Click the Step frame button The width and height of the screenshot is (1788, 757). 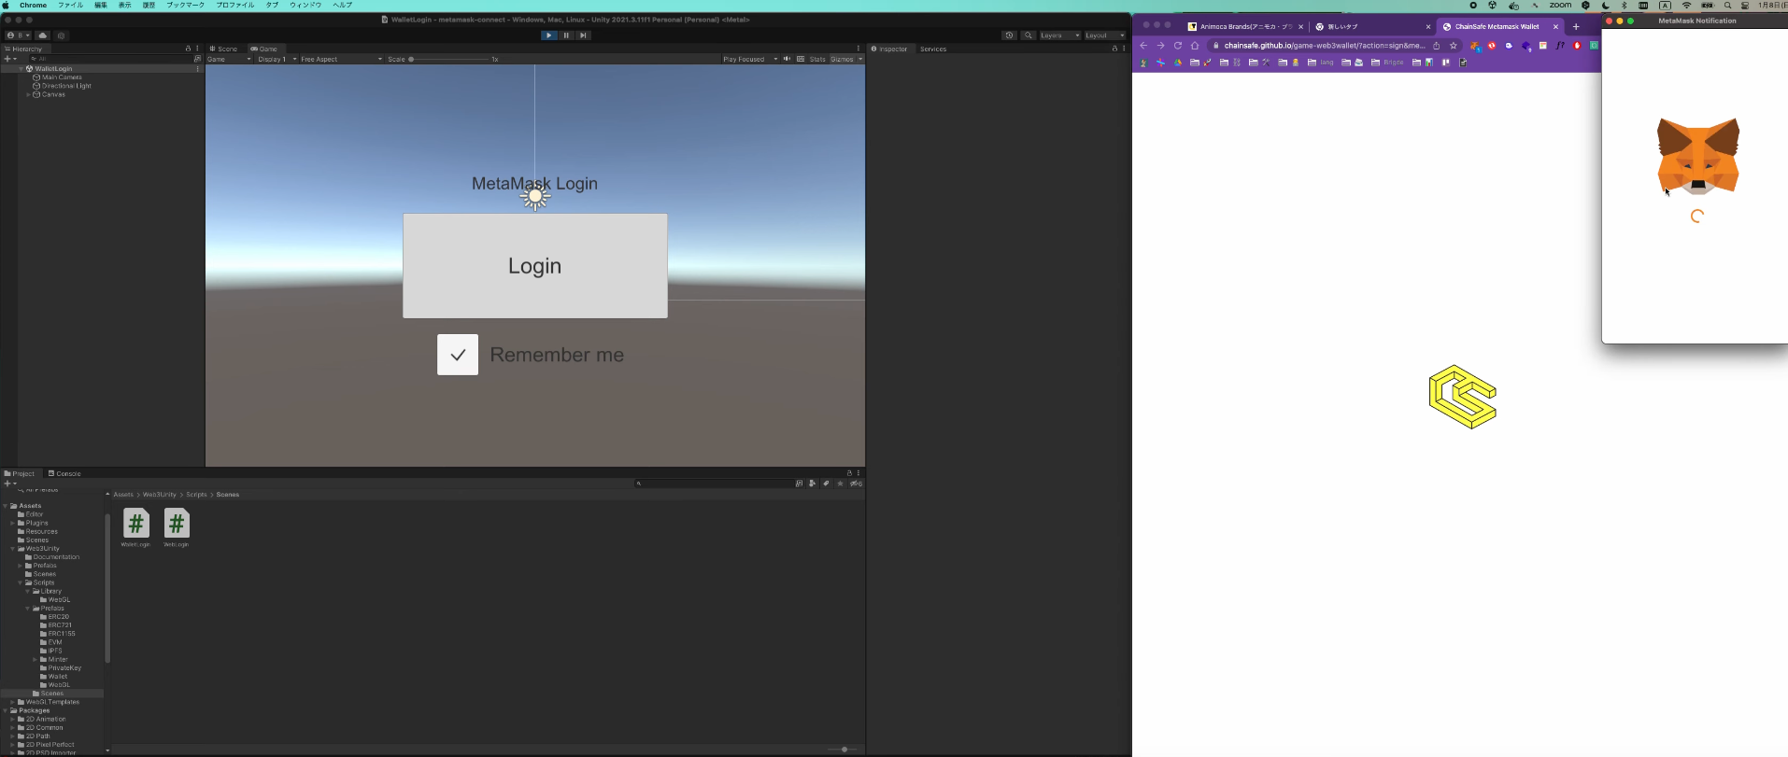coord(583,35)
